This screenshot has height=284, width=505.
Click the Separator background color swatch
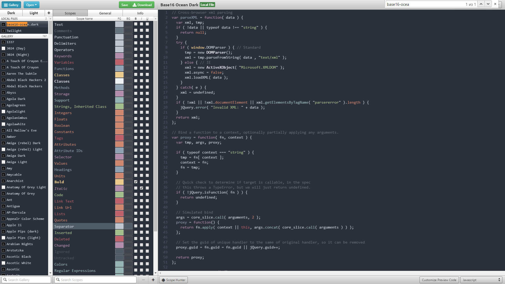[x=128, y=226]
